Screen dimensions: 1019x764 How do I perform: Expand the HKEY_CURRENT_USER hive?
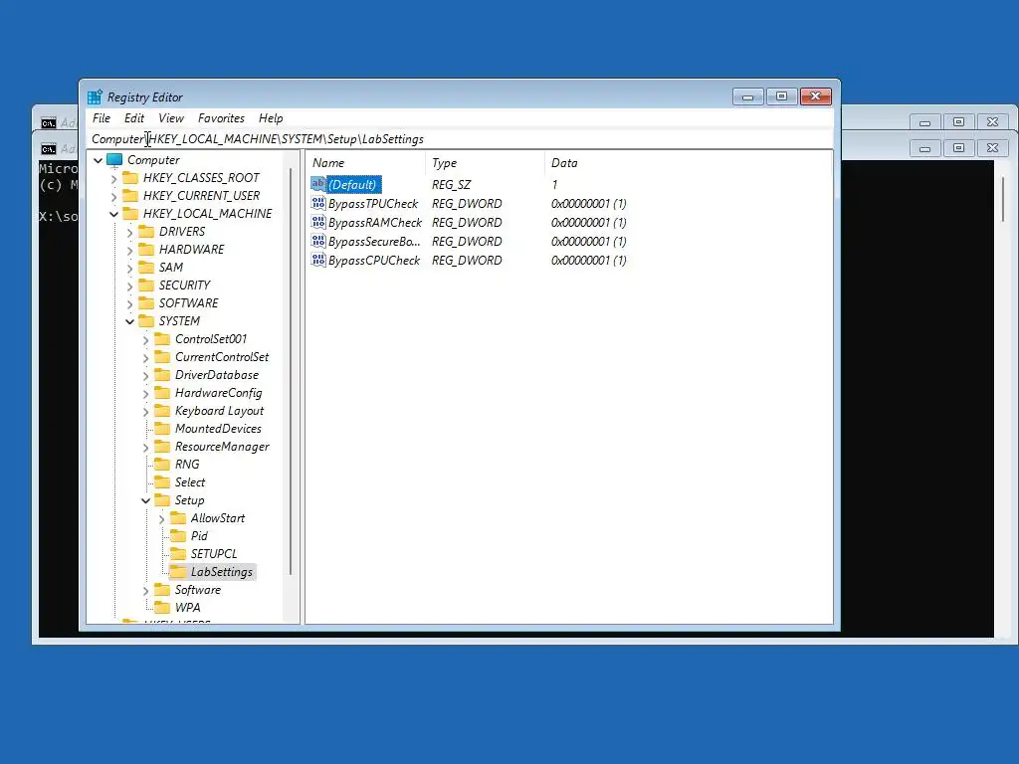click(114, 196)
